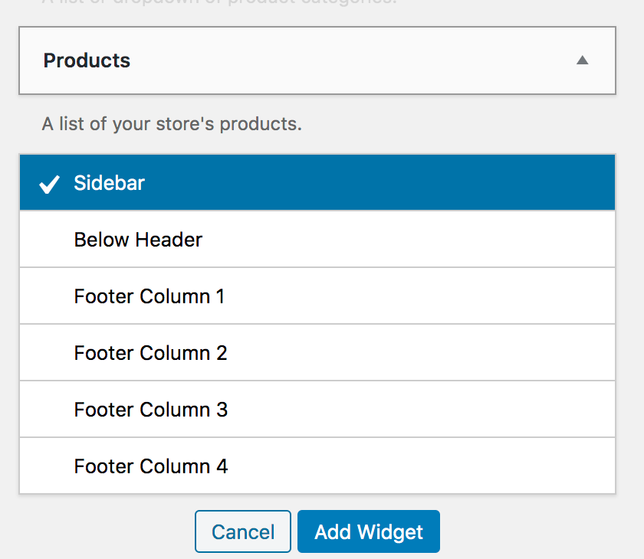
Task: Click the Add Widget button
Action: click(369, 531)
